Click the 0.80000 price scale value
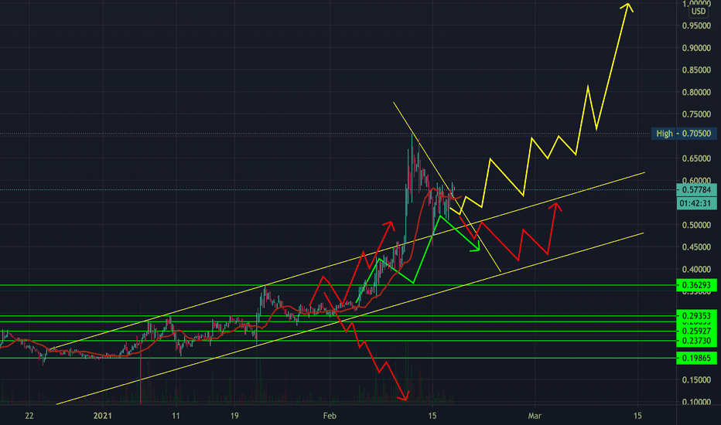 coord(696,93)
